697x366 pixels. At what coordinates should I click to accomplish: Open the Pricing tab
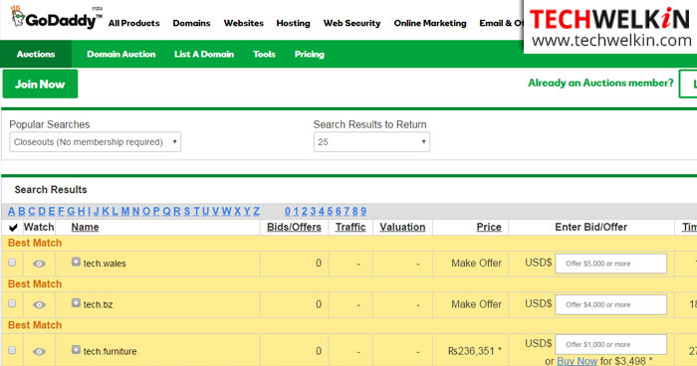310,54
